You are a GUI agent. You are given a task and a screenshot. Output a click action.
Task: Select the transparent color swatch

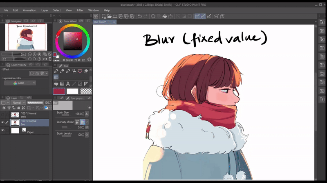click(x=86, y=91)
